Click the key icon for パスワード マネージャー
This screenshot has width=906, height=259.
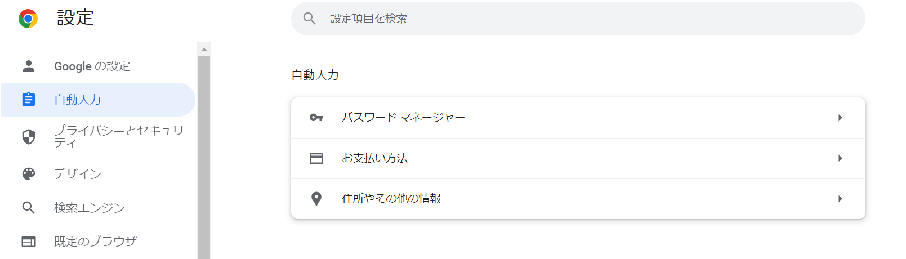coord(316,118)
